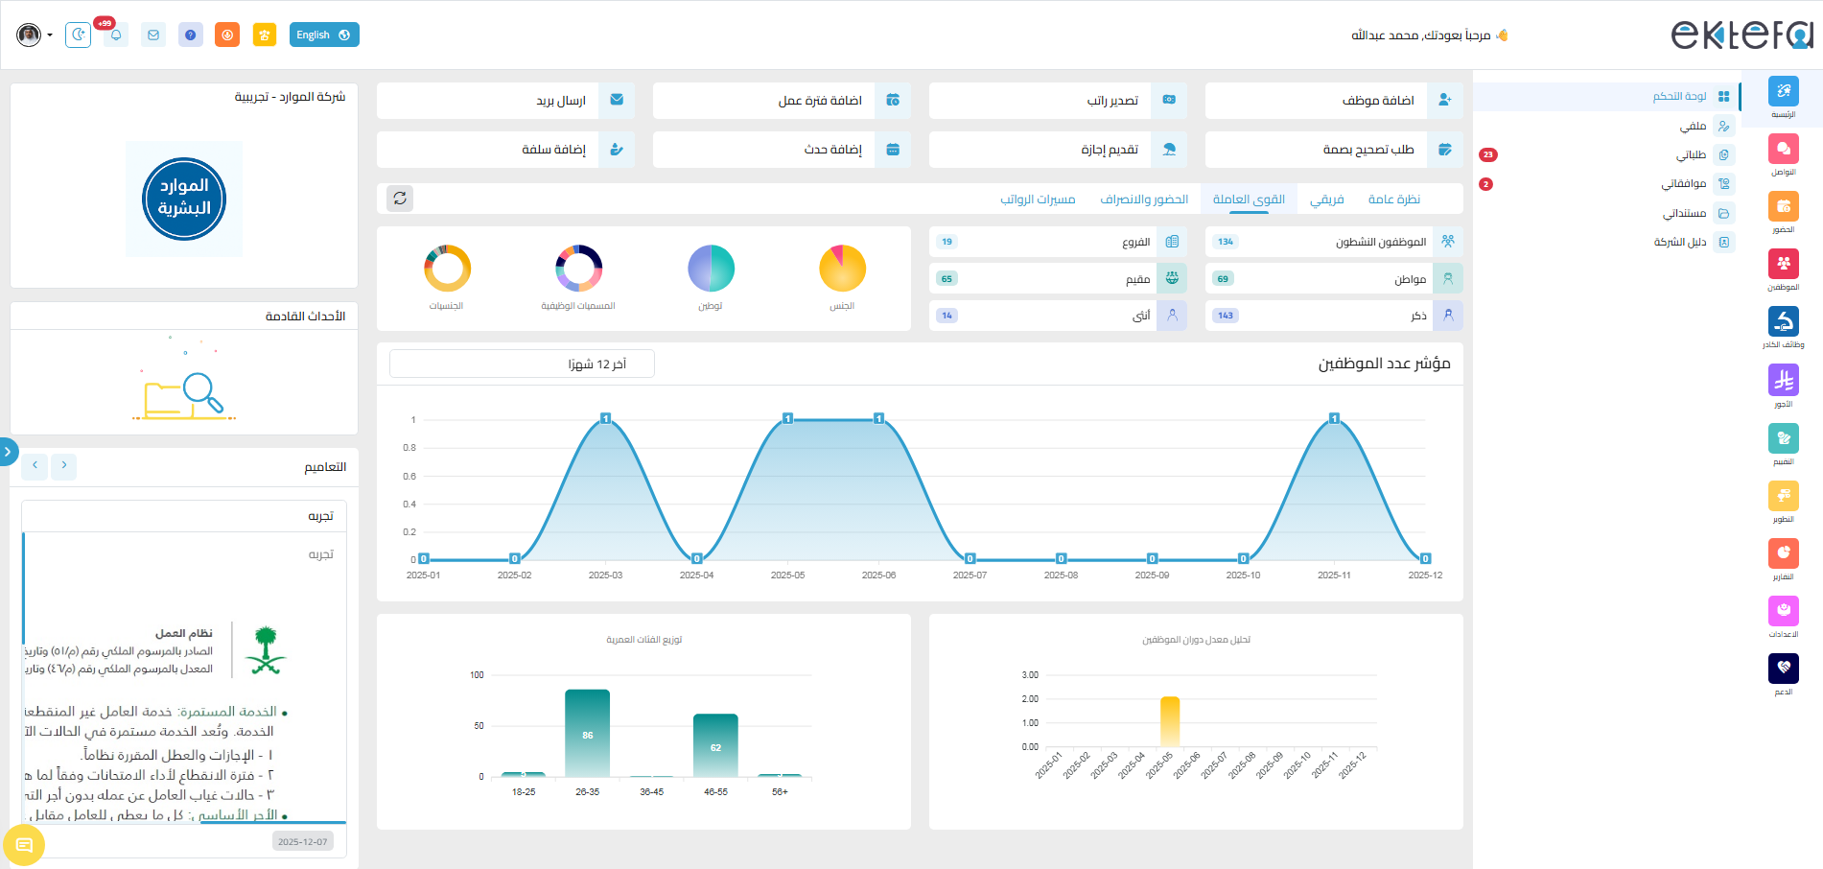Click the 46-55 age bar showing 62
1823x869 pixels.
tap(715, 745)
